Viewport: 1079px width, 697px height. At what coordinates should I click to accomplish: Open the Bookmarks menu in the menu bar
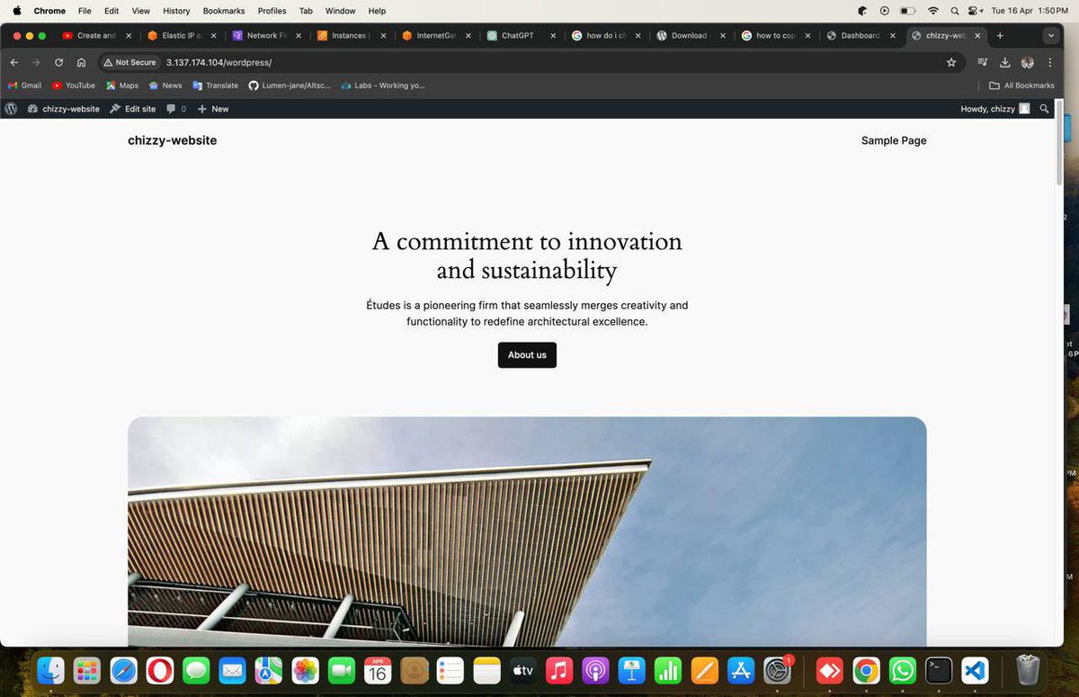(224, 11)
